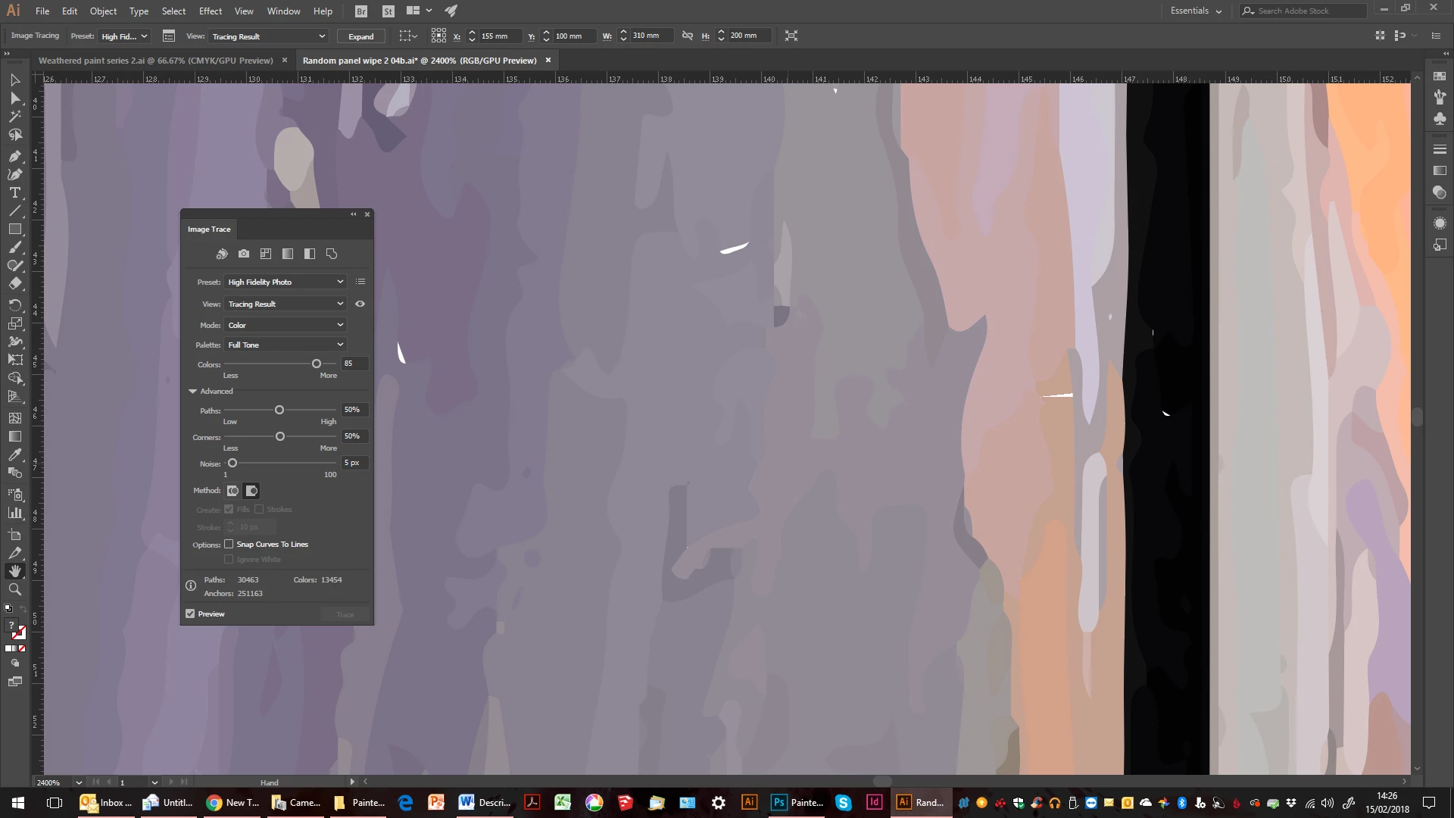Open the Effect menu
This screenshot has width=1454, height=818.
(210, 11)
